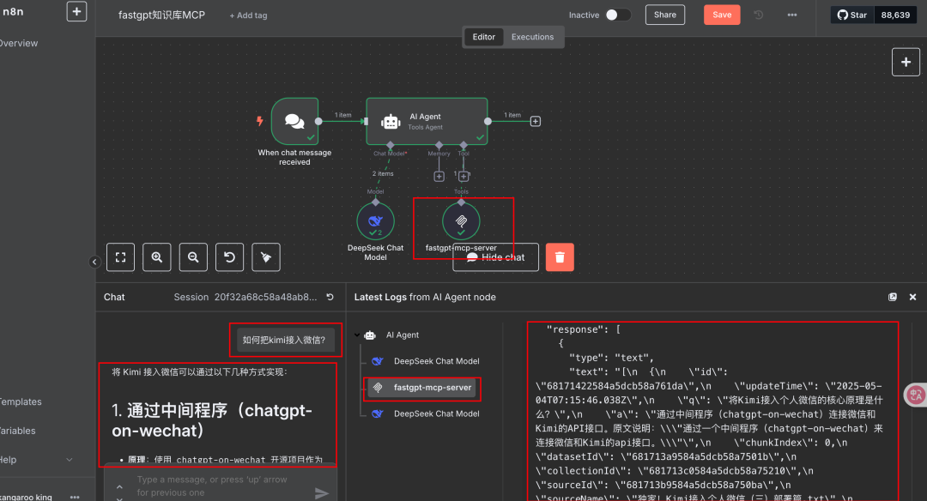Click the chat reply heading 通过中间程序
Image resolution: width=927 pixels, height=501 pixels.
(212, 420)
